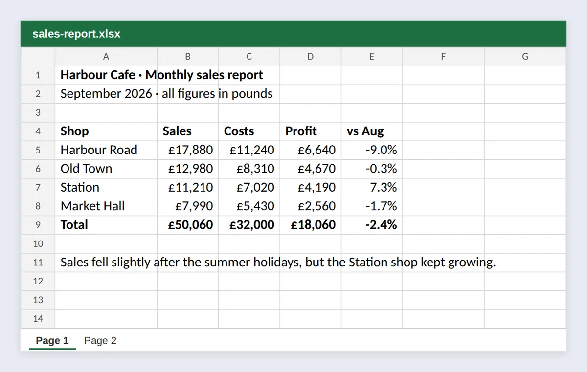Viewport: 587px width, 372px height.
Task: Select column A header
Action: click(106, 56)
